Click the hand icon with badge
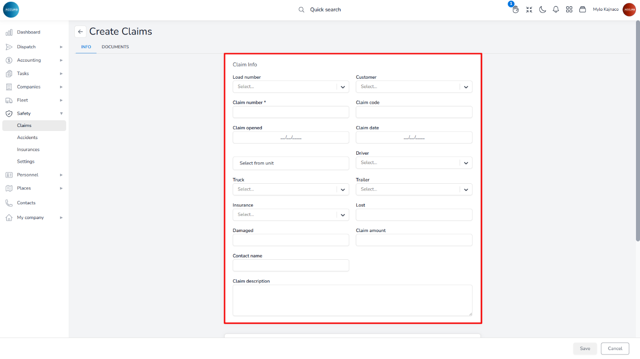Viewport: 640px width, 359px height. pos(516,9)
